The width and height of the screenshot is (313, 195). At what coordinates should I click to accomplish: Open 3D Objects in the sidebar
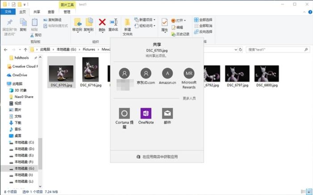coord(18,90)
